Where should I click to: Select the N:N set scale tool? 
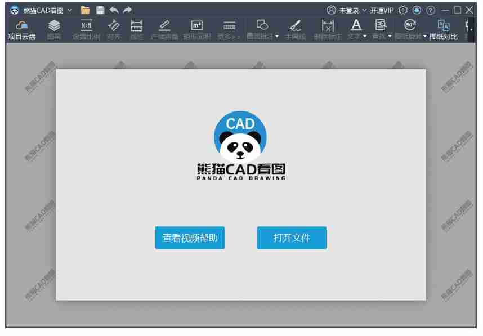[x=86, y=25]
